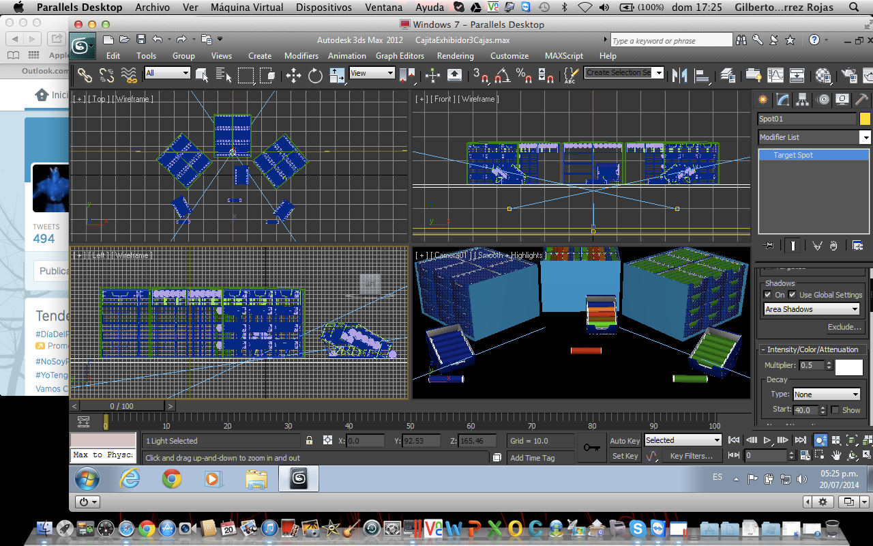Click the Set Key button
This screenshot has height=546, width=873.
point(625,456)
